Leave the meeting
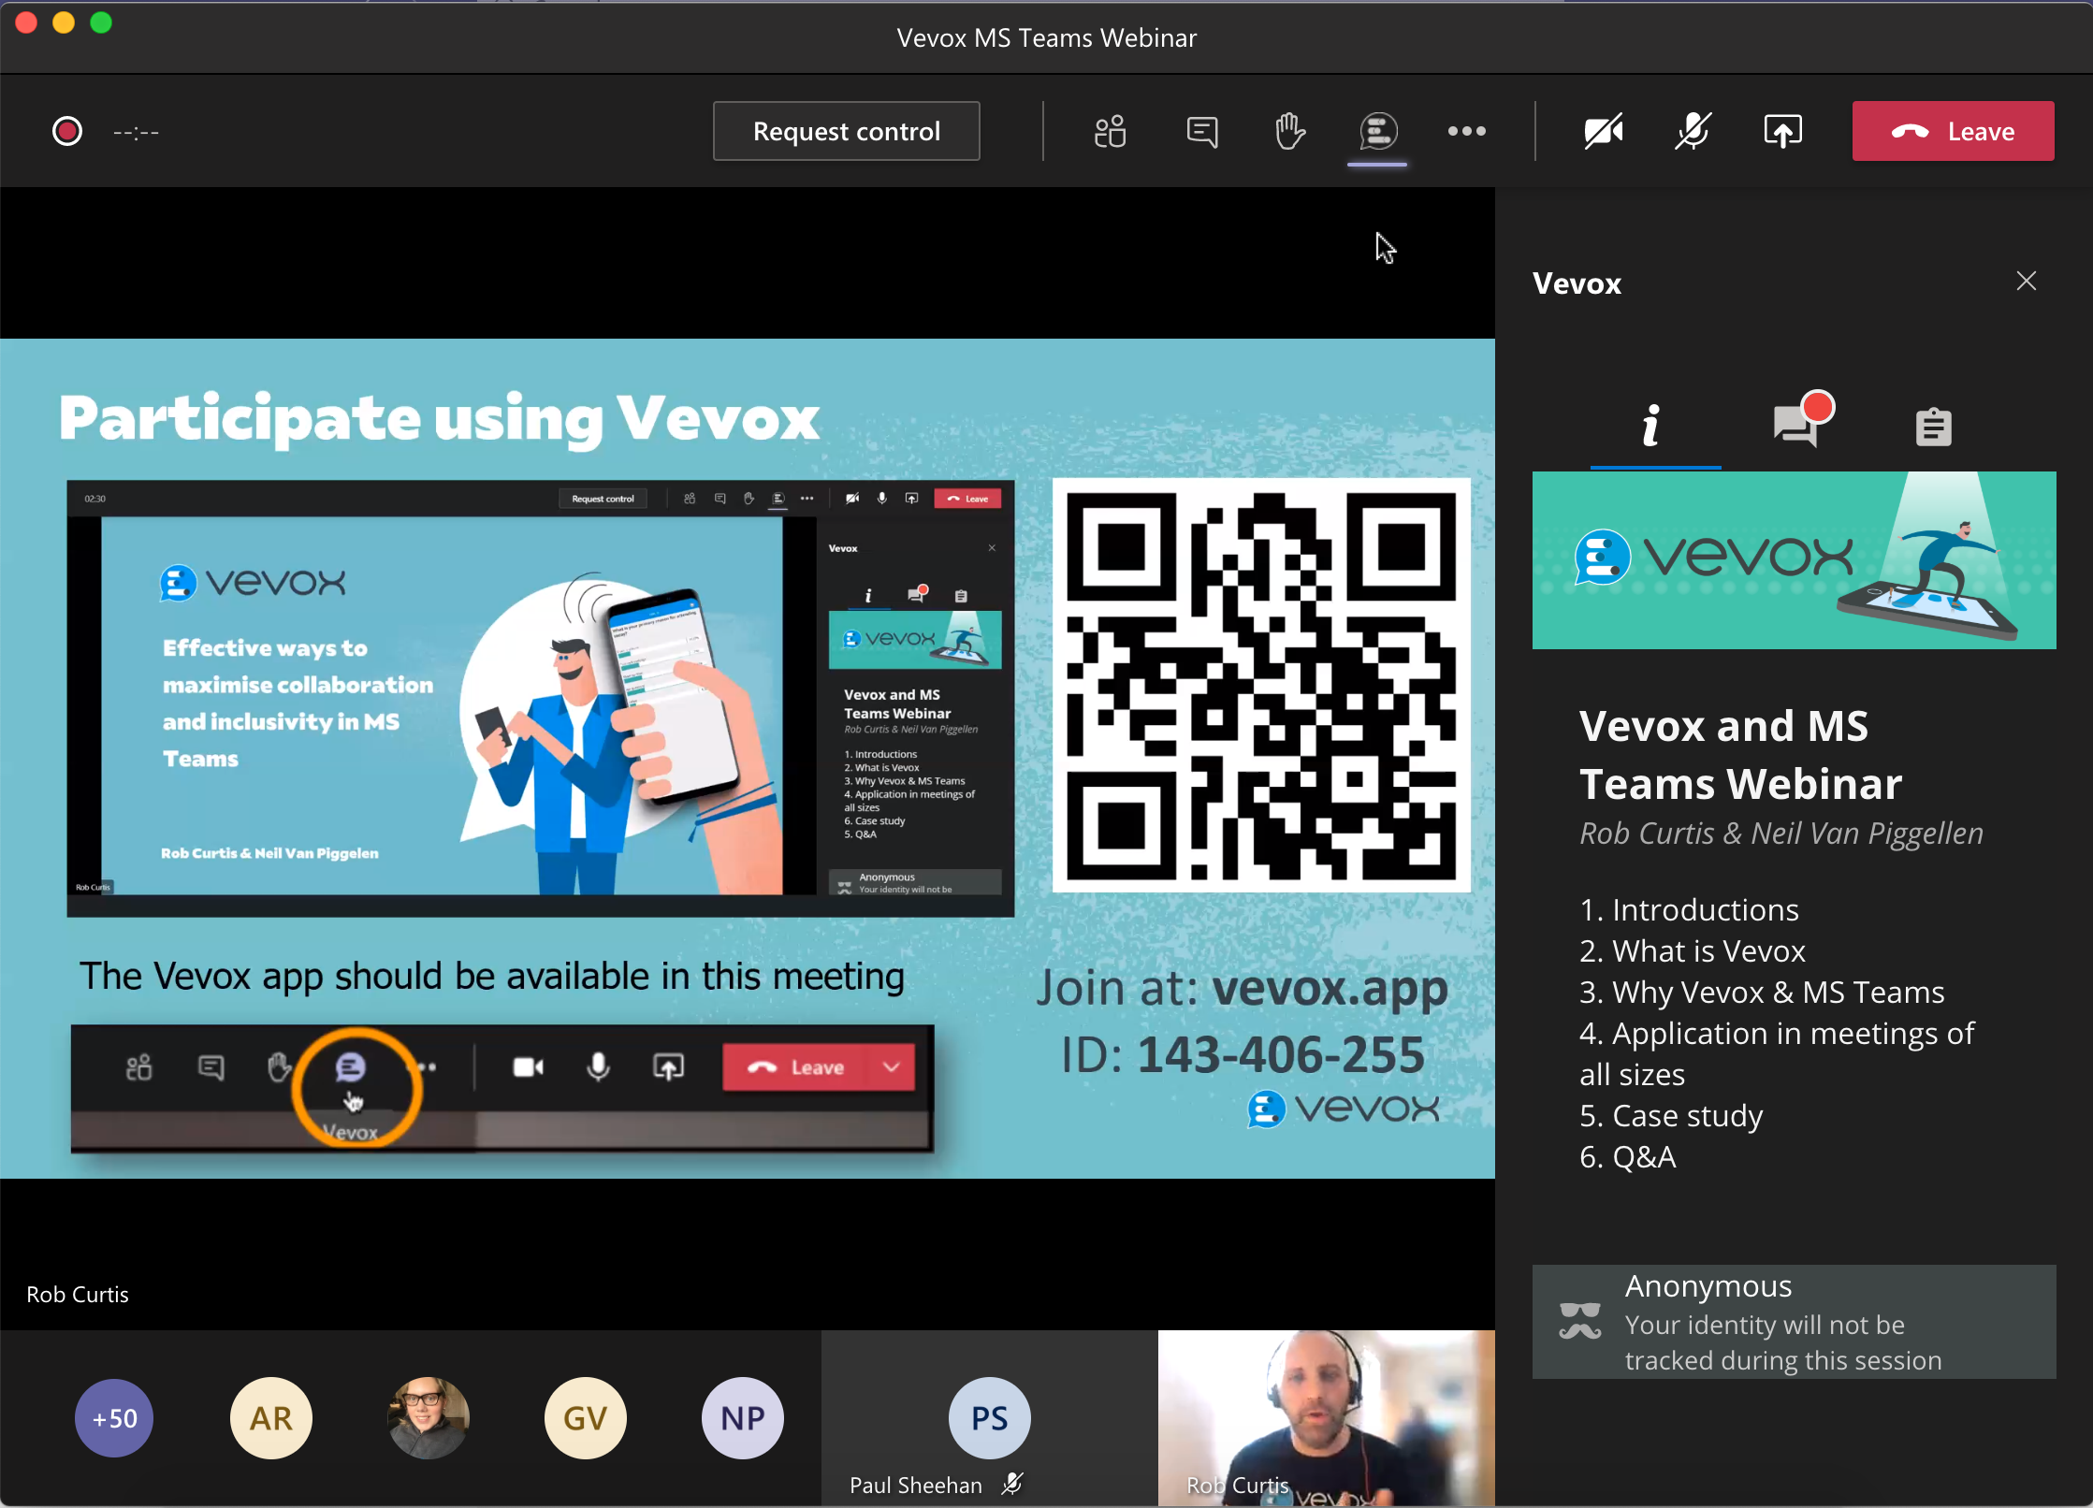Viewport: 2093px width, 1508px height. 1953,131
